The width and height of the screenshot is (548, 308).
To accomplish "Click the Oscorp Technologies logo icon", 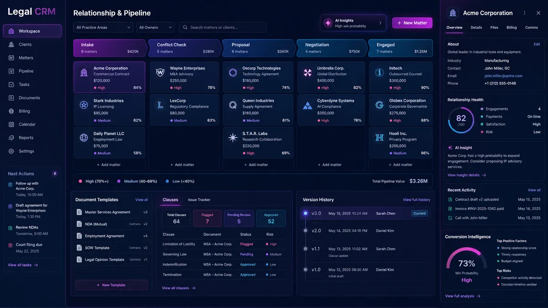I will coord(233,73).
